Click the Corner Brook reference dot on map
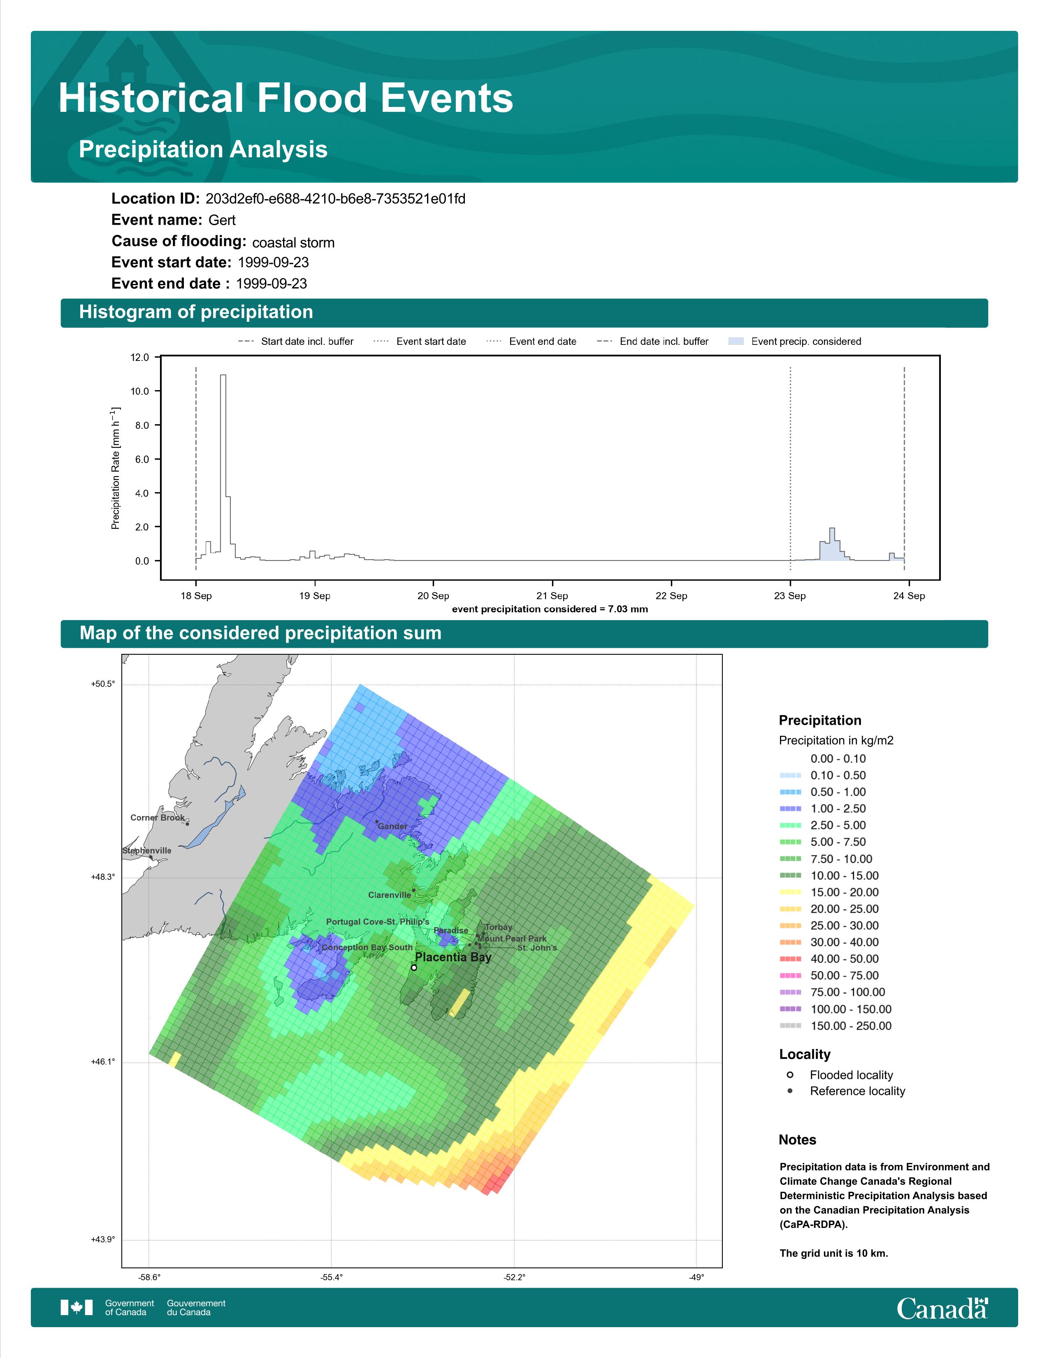 187,824
